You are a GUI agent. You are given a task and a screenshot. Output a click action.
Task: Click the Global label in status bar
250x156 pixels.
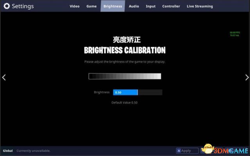click(x=8, y=151)
